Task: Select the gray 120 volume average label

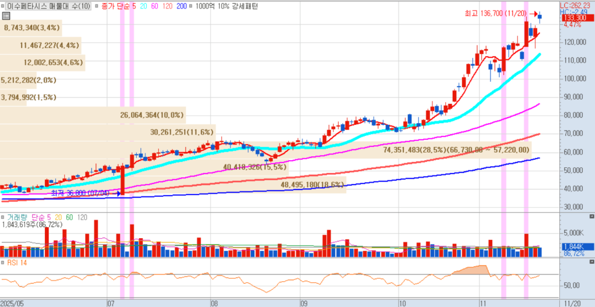Action: click(82, 218)
